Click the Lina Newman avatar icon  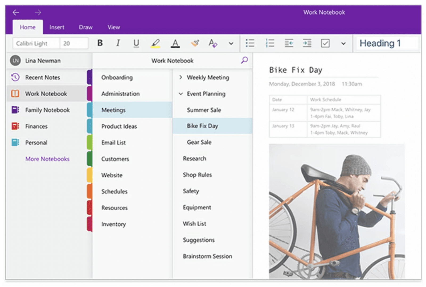coord(15,61)
